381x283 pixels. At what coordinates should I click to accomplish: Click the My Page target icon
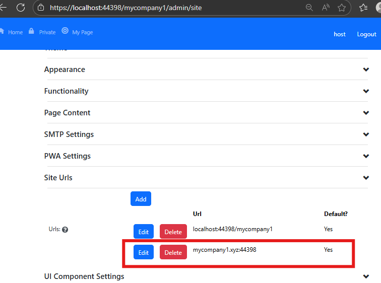click(65, 31)
